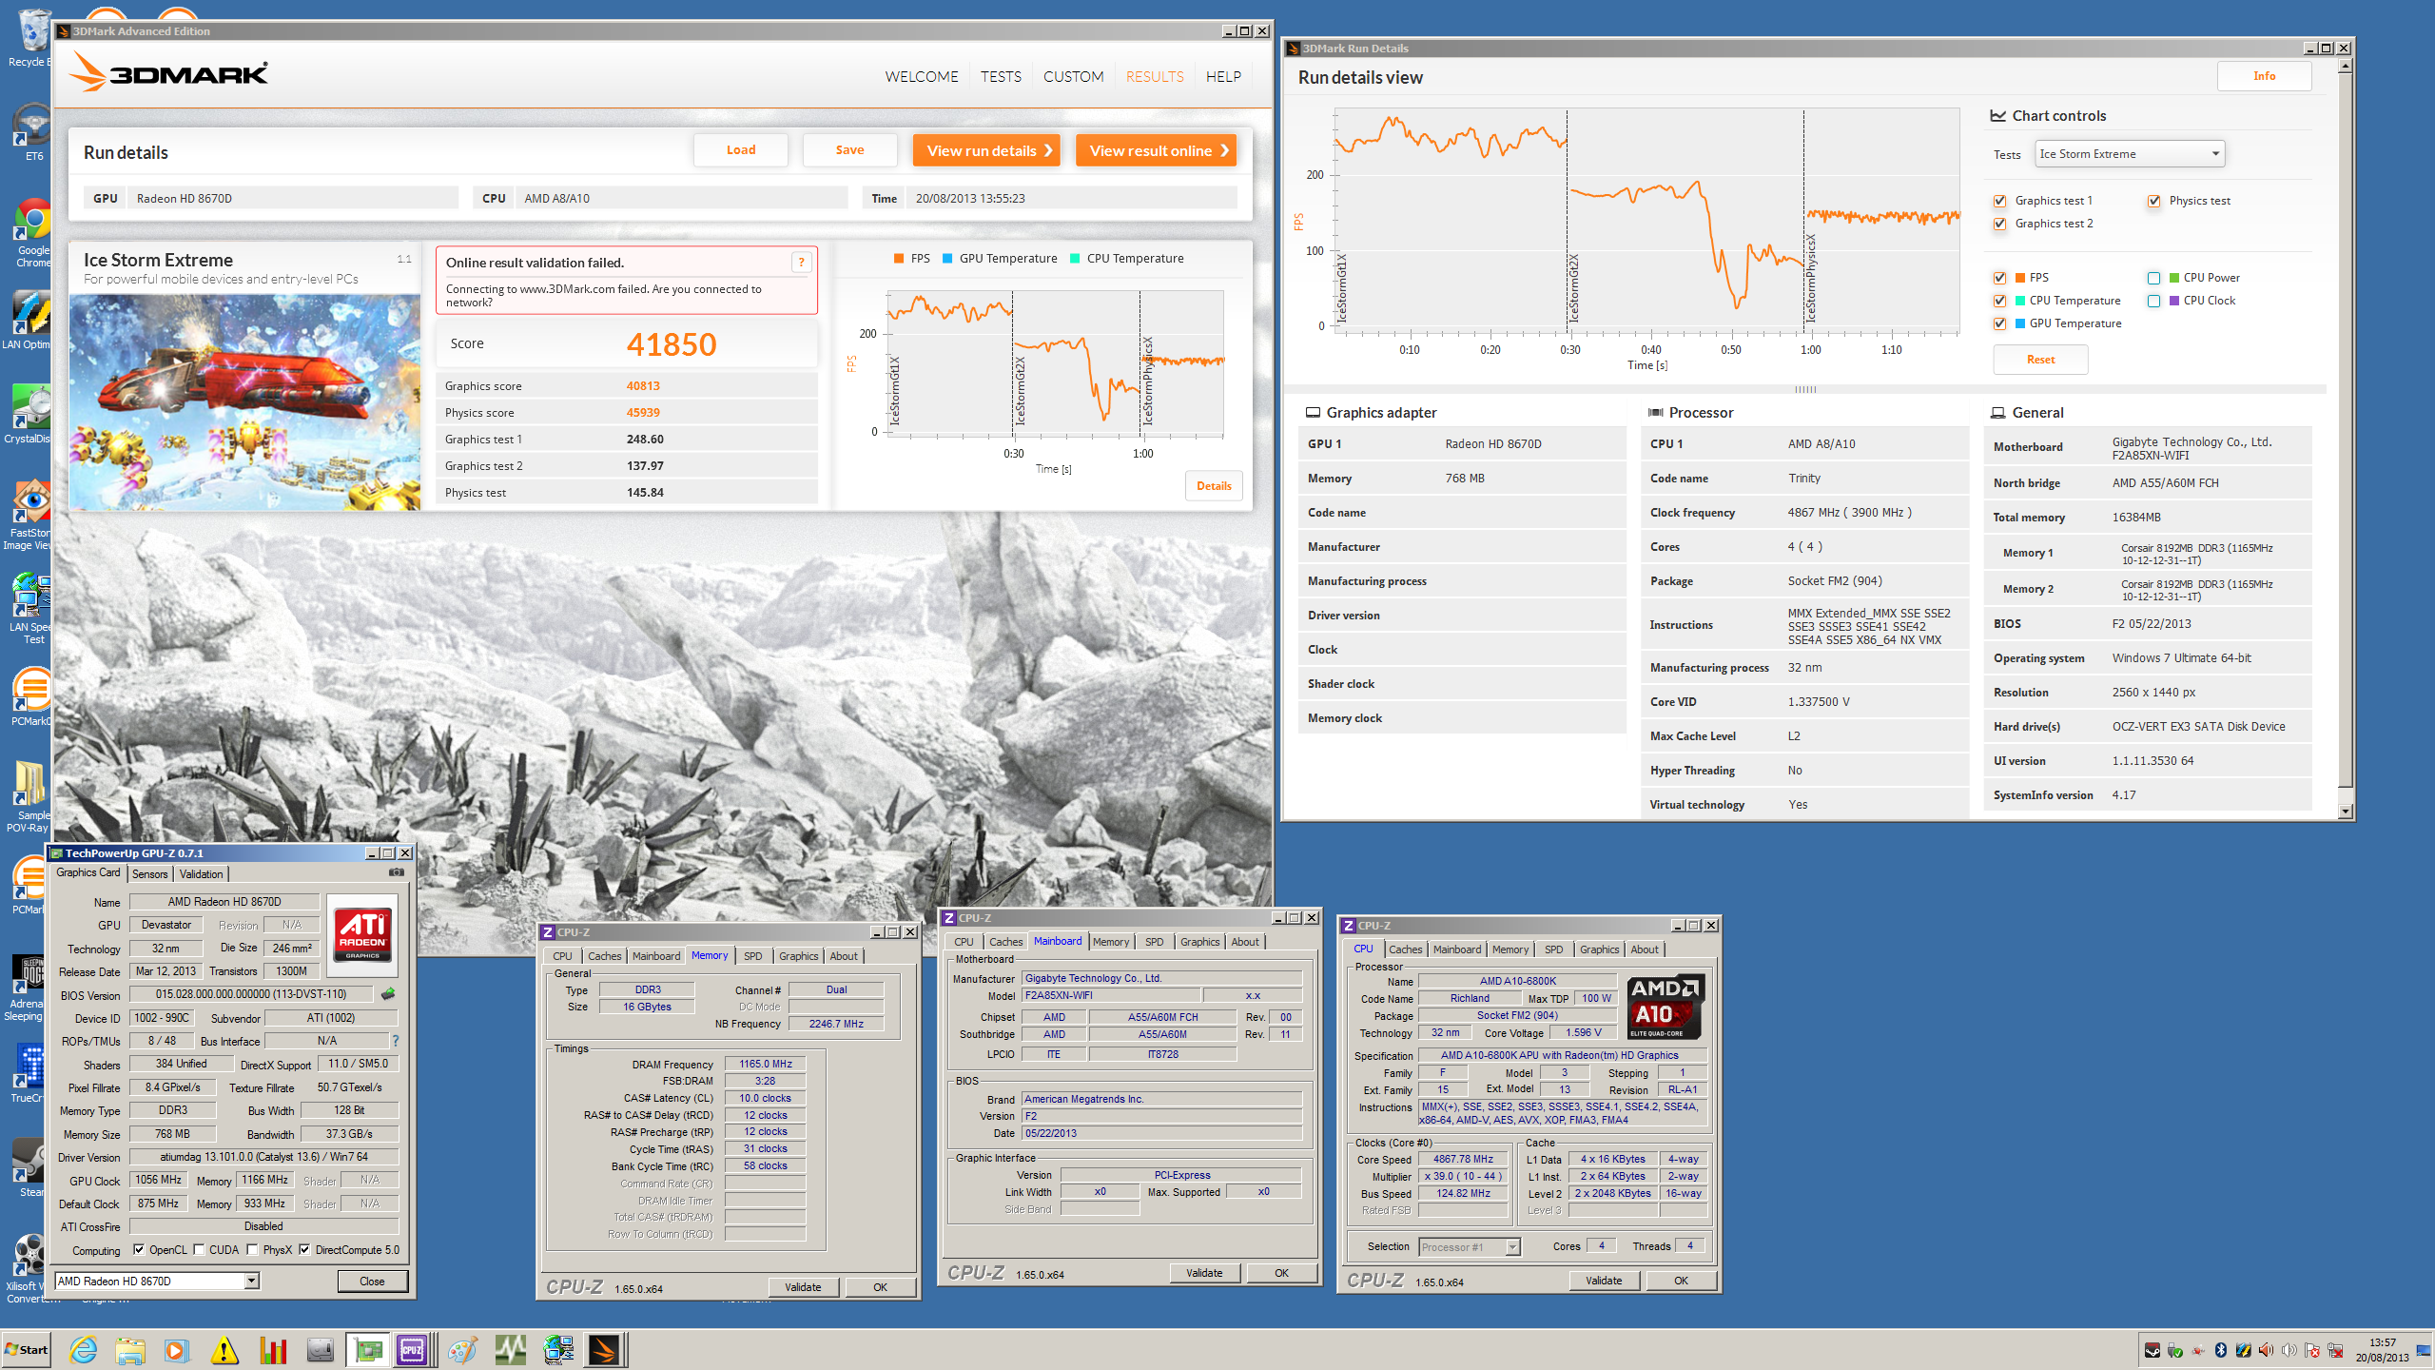Switch to SPD tab in CPU-Z Memory window
Screen dimensions: 2435x1370
coord(752,956)
